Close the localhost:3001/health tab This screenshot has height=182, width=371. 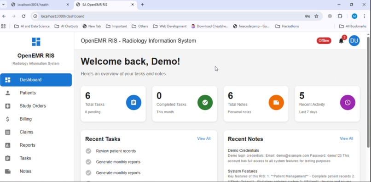[68, 5]
